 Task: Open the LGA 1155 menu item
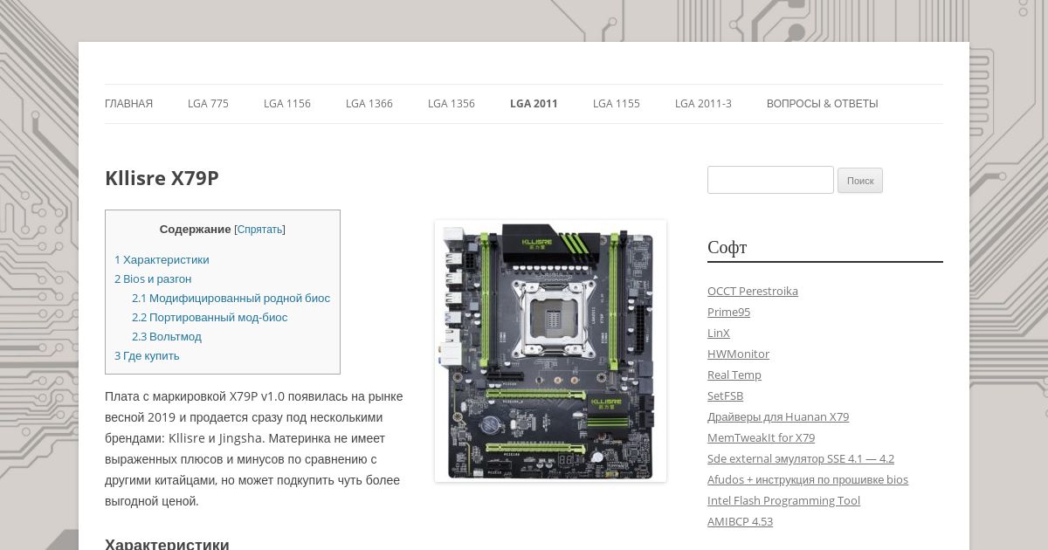click(x=617, y=103)
